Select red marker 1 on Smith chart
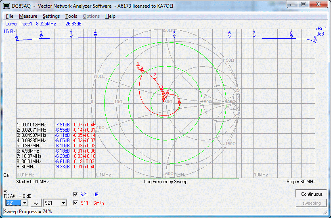This screenshot has height=218, width=331. [138, 66]
